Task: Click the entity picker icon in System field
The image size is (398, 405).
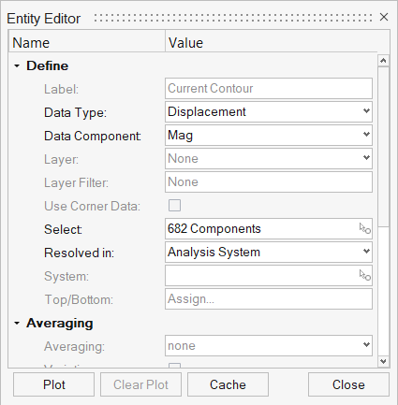Action: [364, 275]
